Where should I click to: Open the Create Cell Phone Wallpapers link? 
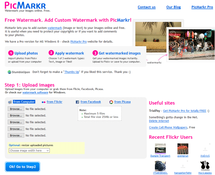click(x=168, y=127)
